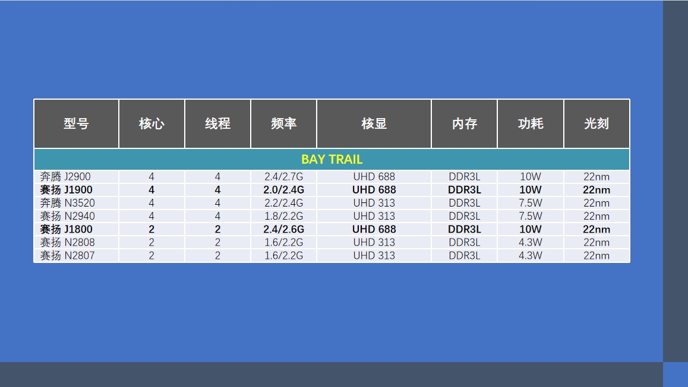Click the 线程 column header

(x=217, y=123)
